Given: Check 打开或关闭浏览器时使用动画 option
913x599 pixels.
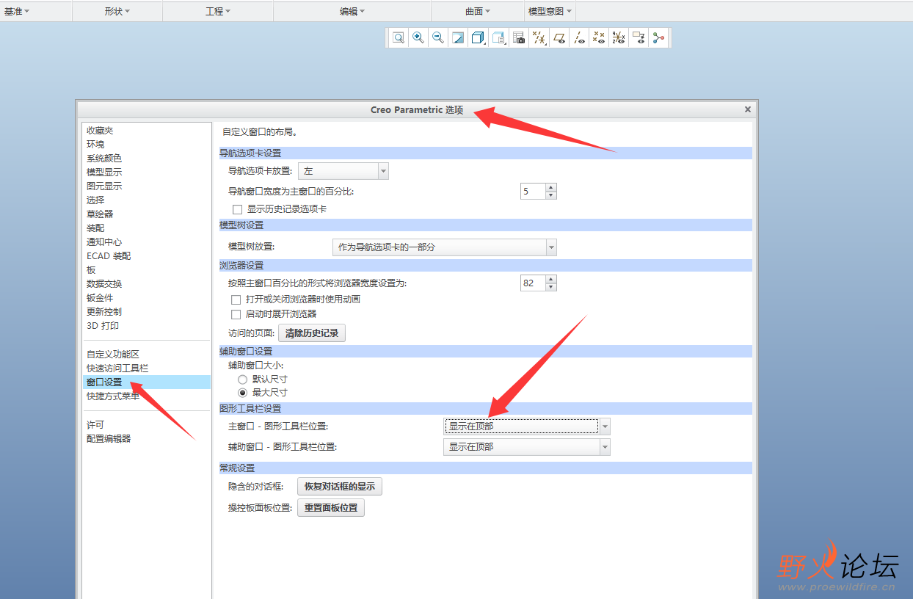Looking at the screenshot, I should pos(236,299).
